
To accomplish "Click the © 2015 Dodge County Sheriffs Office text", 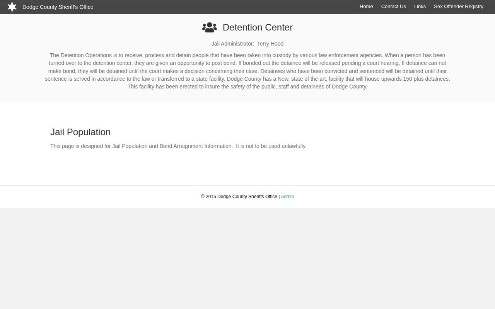I will [x=239, y=197].
